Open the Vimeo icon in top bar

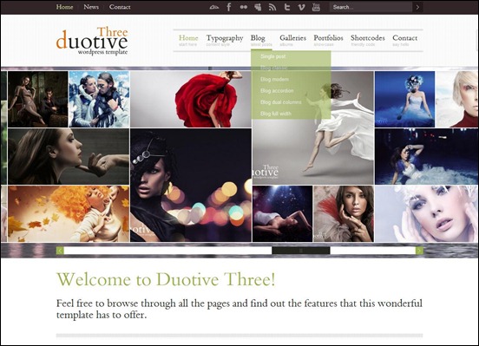tap(301, 7)
